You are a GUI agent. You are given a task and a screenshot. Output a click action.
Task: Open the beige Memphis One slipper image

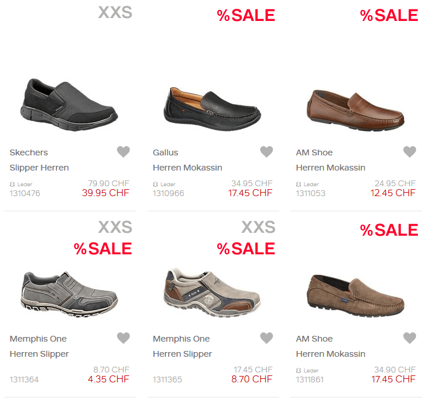[x=214, y=291]
